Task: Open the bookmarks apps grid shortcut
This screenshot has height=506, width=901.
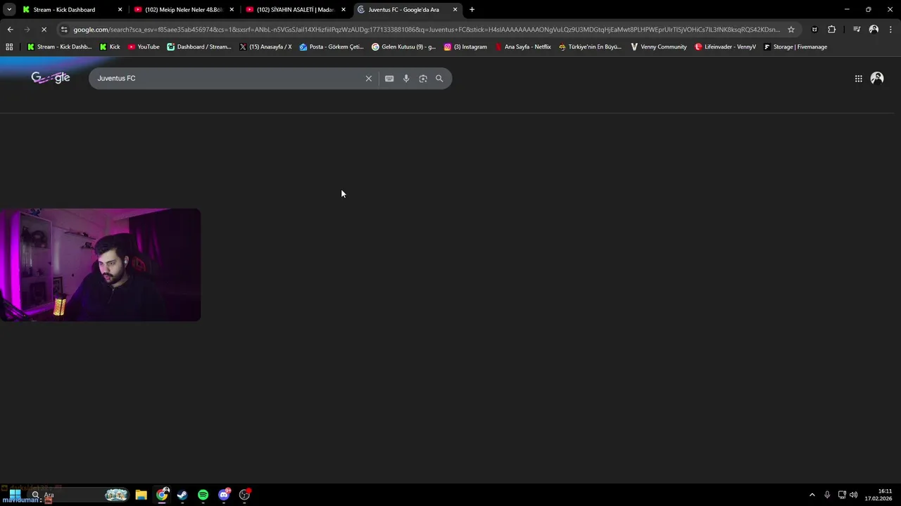Action: (9, 47)
